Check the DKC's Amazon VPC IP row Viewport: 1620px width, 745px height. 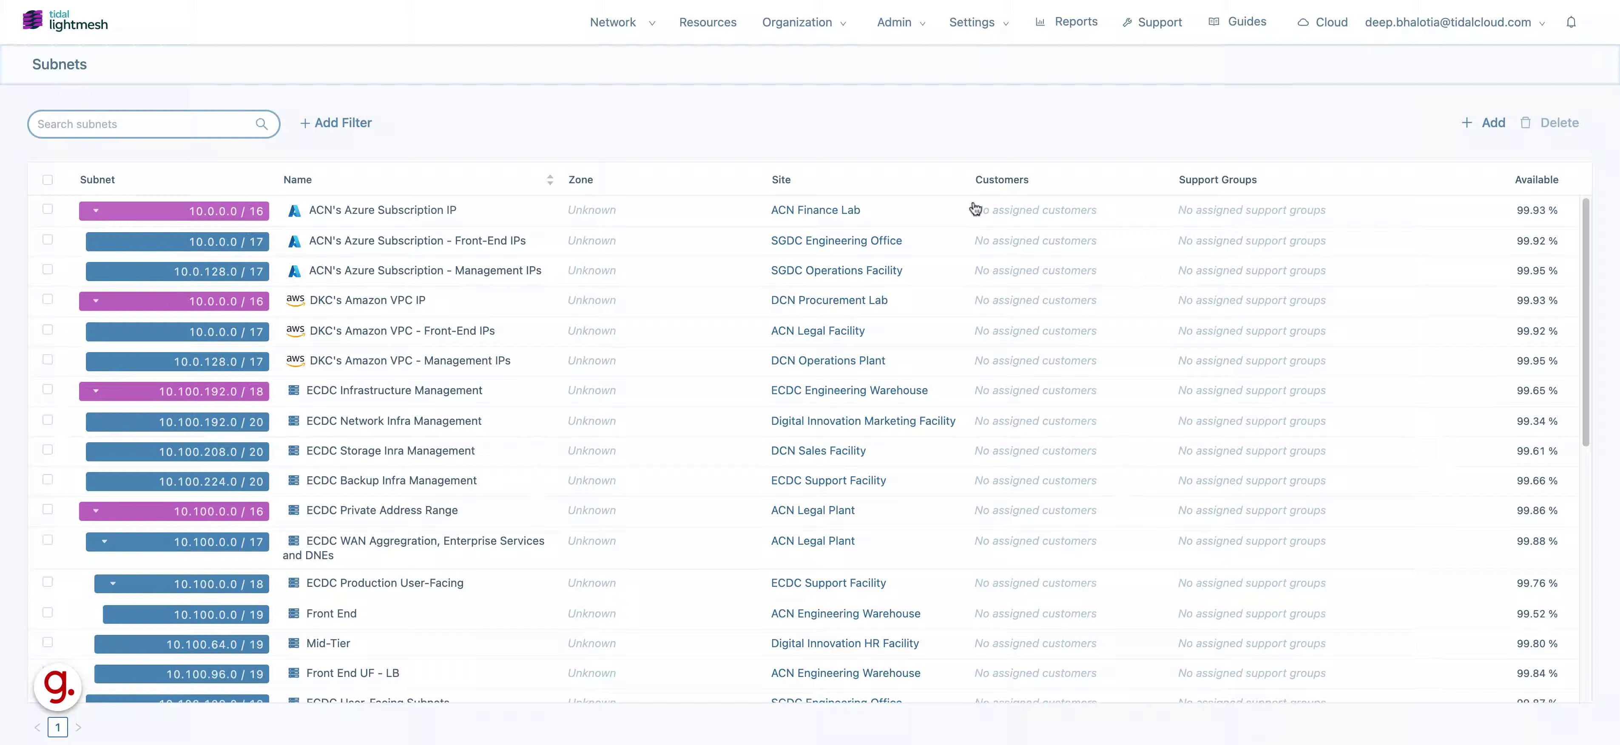48,299
